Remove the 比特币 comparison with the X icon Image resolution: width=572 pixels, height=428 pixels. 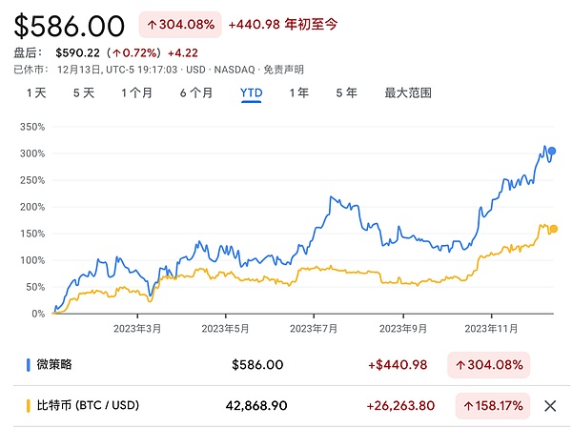coord(550,405)
